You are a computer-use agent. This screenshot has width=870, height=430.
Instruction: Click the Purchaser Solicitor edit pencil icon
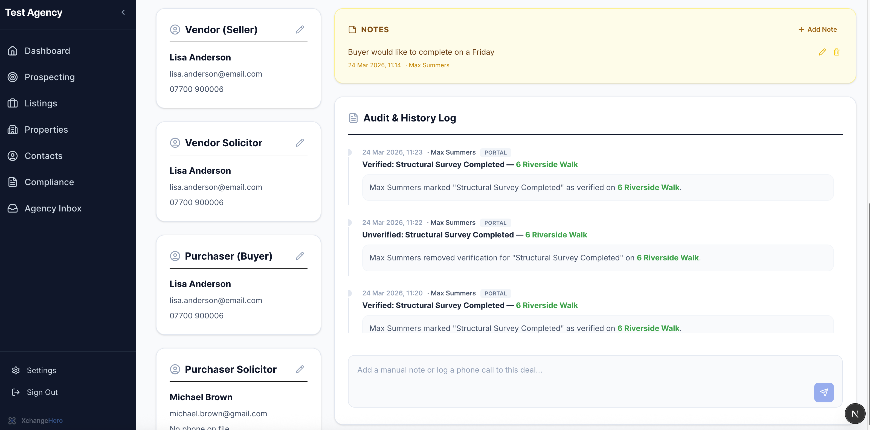[x=299, y=369]
